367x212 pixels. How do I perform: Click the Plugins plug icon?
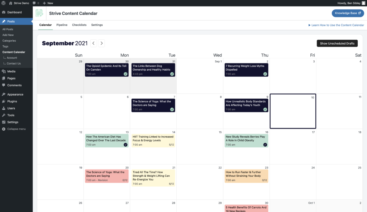pyautogui.click(x=4, y=101)
